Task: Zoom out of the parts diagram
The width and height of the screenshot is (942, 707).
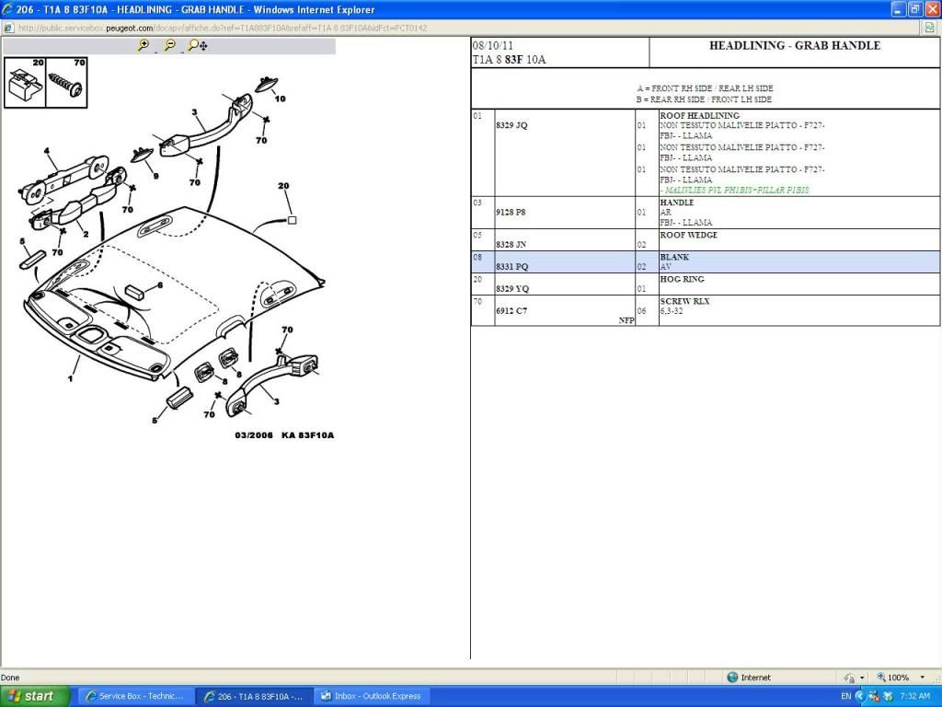Action: (170, 45)
